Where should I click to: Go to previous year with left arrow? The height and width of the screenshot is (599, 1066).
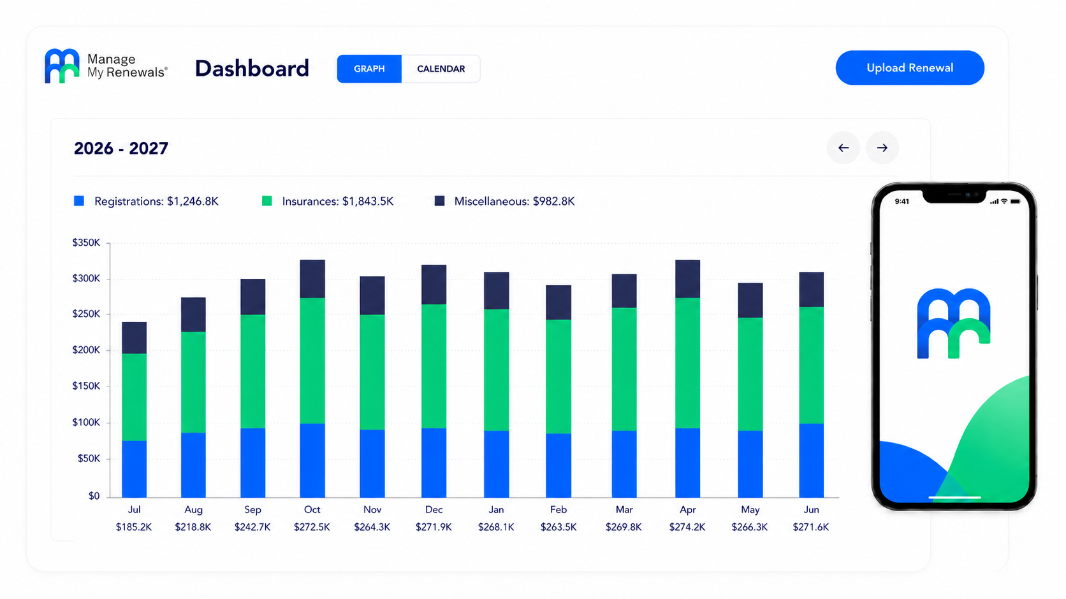pyautogui.click(x=843, y=148)
